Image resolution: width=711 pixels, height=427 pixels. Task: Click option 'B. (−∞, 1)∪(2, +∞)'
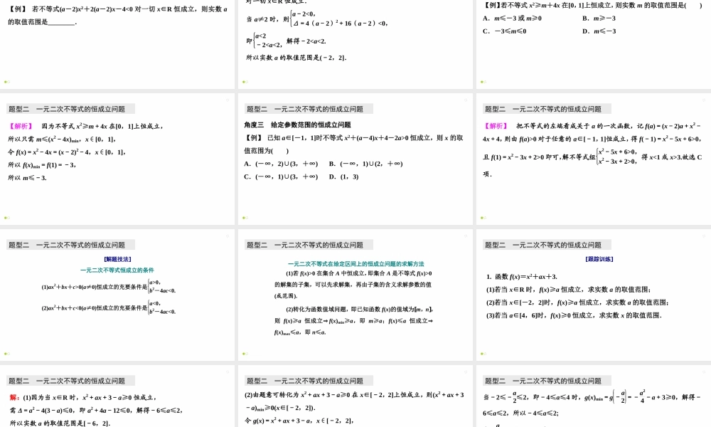click(365, 164)
